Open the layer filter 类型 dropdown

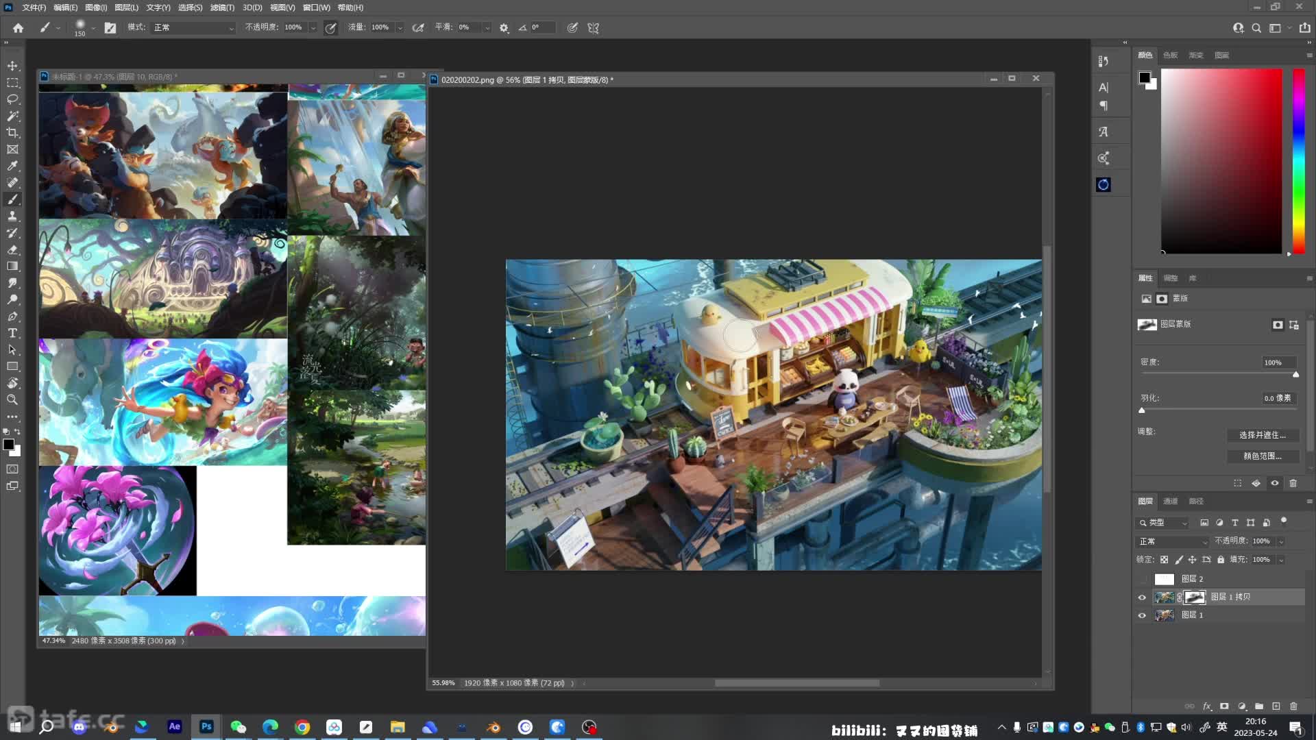(x=1163, y=523)
